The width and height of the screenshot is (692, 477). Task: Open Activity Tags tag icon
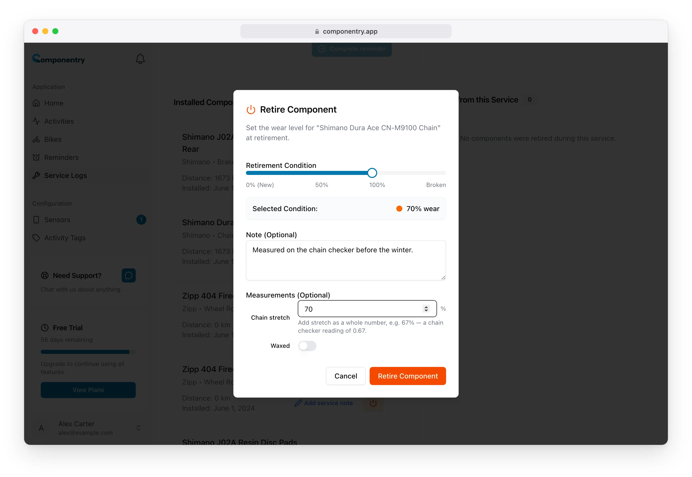36,238
